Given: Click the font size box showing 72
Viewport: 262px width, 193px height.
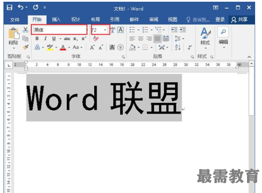Looking at the screenshot, I should tap(98, 30).
